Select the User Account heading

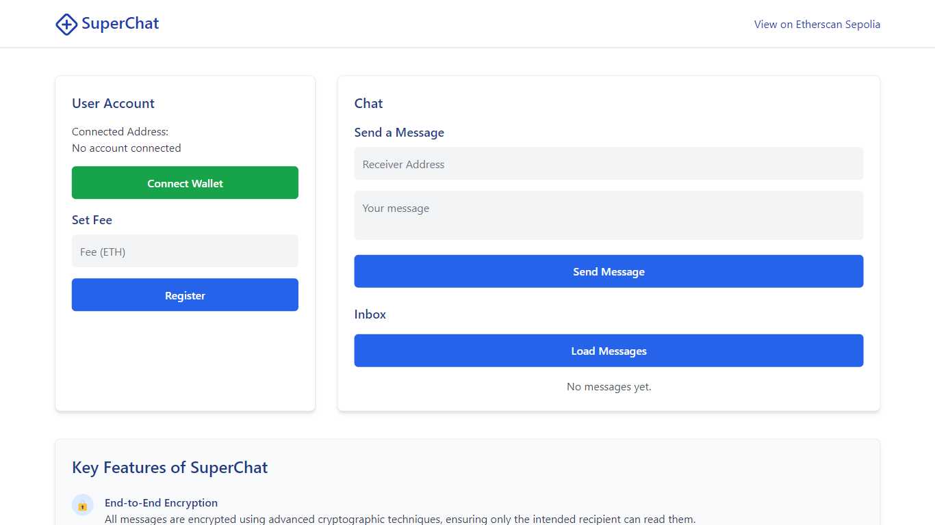tap(113, 104)
